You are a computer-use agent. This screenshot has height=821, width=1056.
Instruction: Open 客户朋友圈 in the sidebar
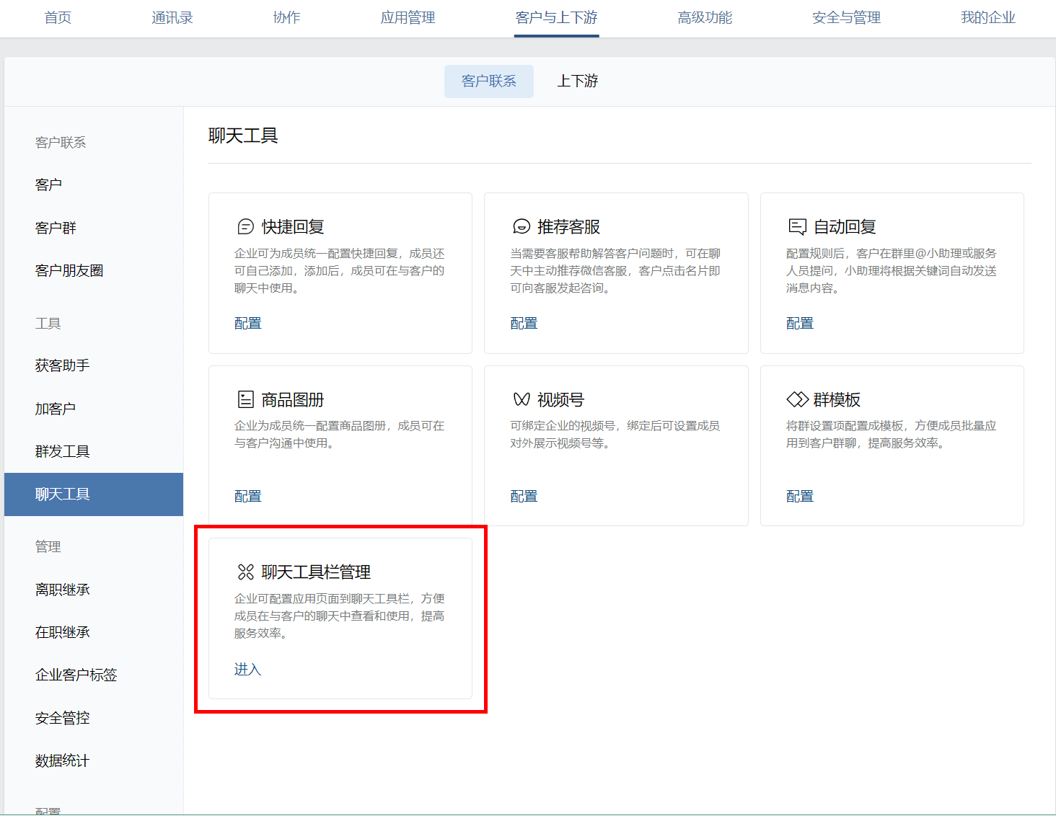[x=69, y=271]
